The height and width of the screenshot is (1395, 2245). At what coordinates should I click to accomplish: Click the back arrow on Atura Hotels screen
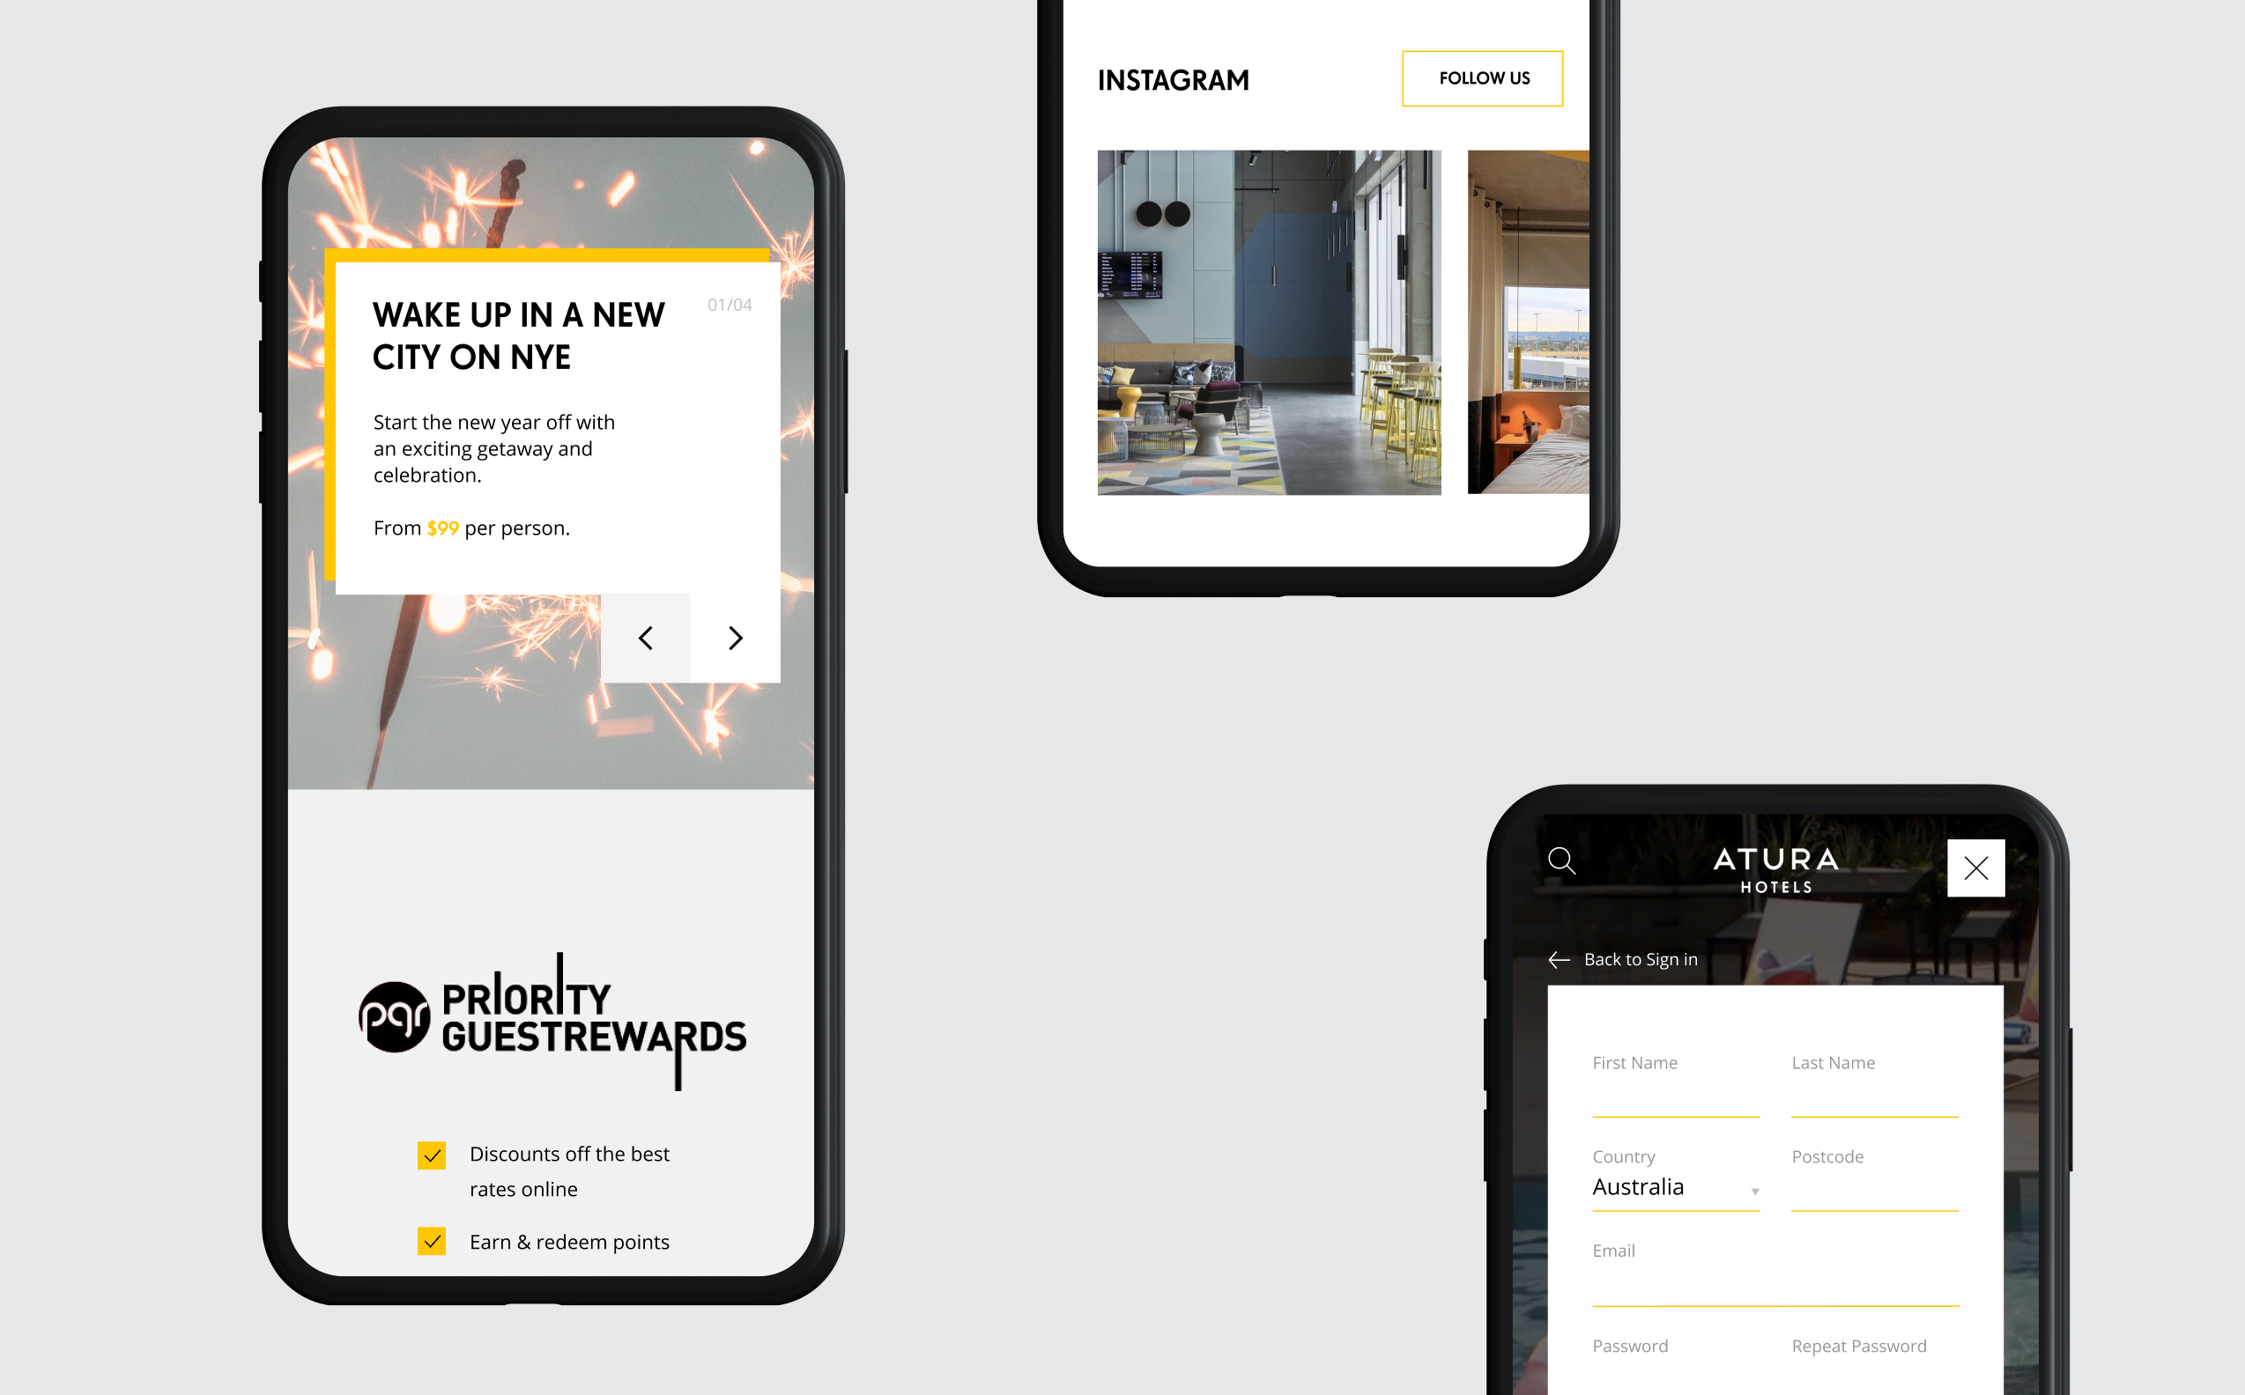click(1557, 959)
